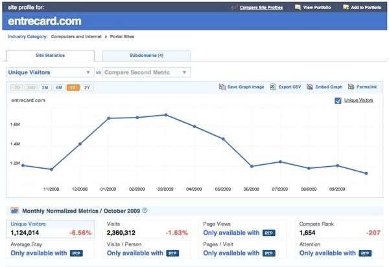
Task: Click the 06/2009 graph data point
Action: [x=252, y=166]
